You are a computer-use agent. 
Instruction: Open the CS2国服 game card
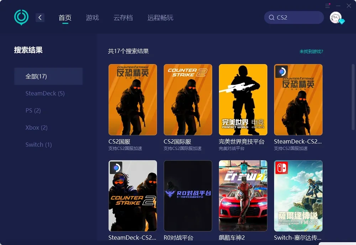pos(132,100)
